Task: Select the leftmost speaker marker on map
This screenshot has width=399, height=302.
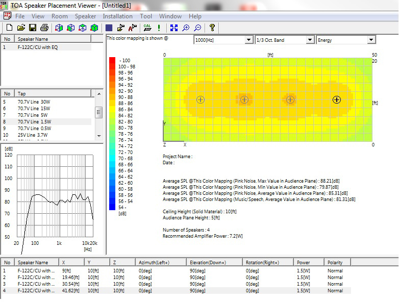Action: tap(201, 100)
